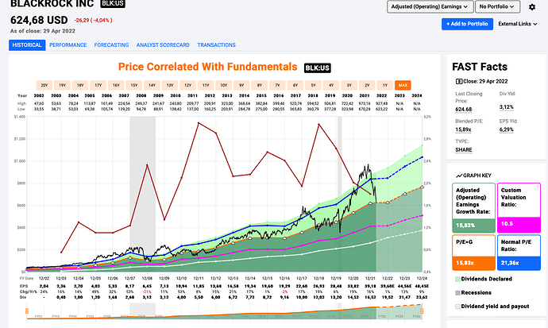Select the MAX time range button
The height and width of the screenshot is (328, 548).
click(403, 83)
